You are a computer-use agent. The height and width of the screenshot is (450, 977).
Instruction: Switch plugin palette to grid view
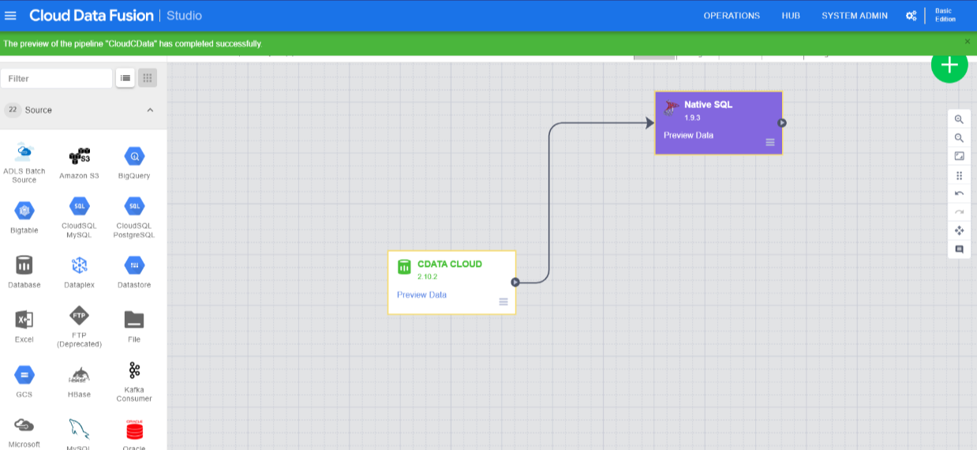point(148,78)
